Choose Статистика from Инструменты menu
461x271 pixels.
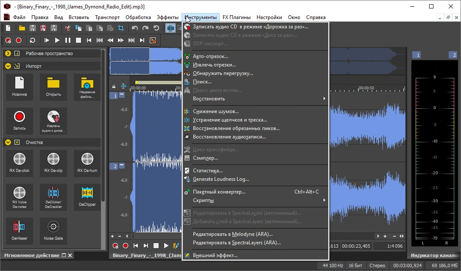(x=255, y=171)
